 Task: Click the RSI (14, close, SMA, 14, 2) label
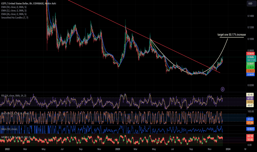click(14, 96)
